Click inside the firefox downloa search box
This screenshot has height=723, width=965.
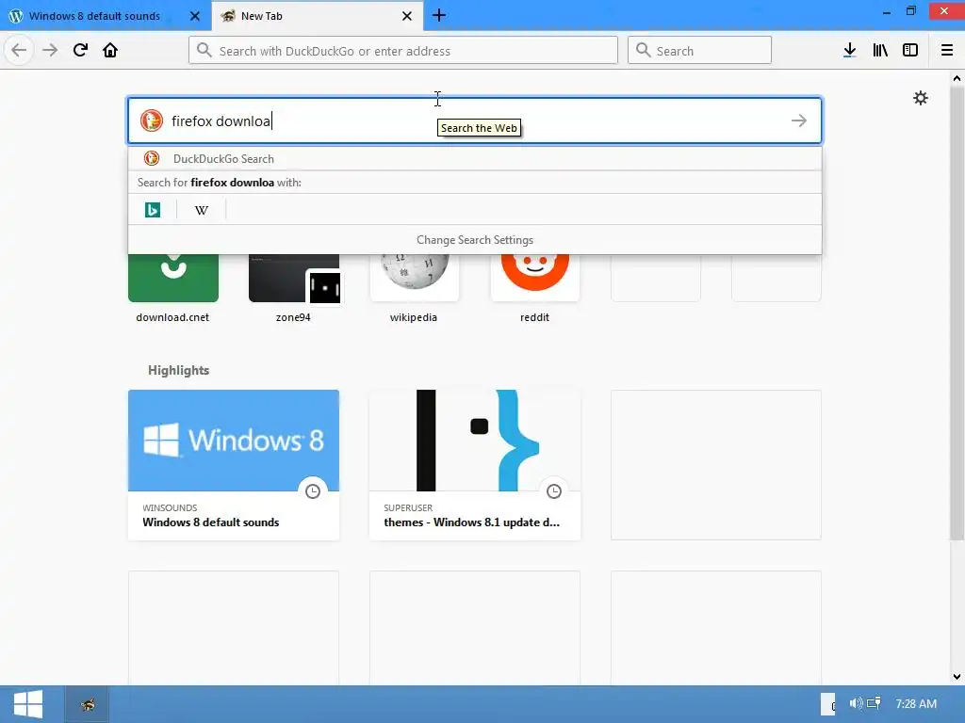(475, 120)
